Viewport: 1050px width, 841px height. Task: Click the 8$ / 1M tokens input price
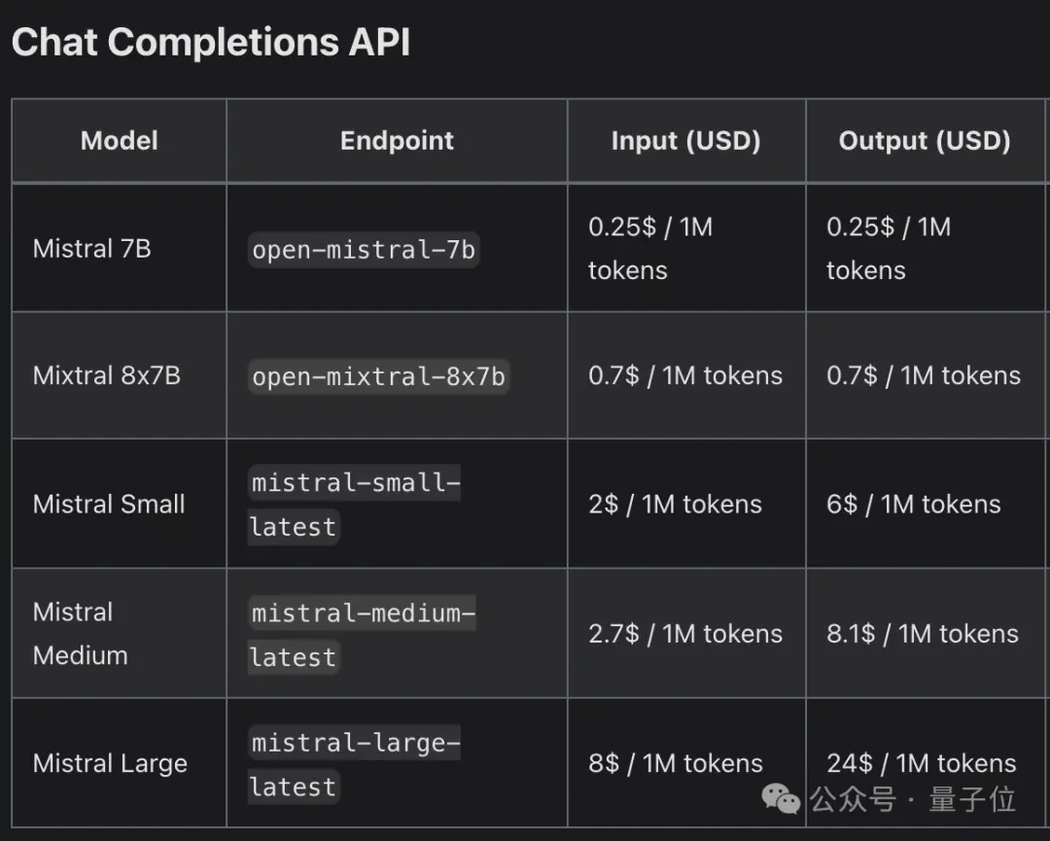[676, 763]
